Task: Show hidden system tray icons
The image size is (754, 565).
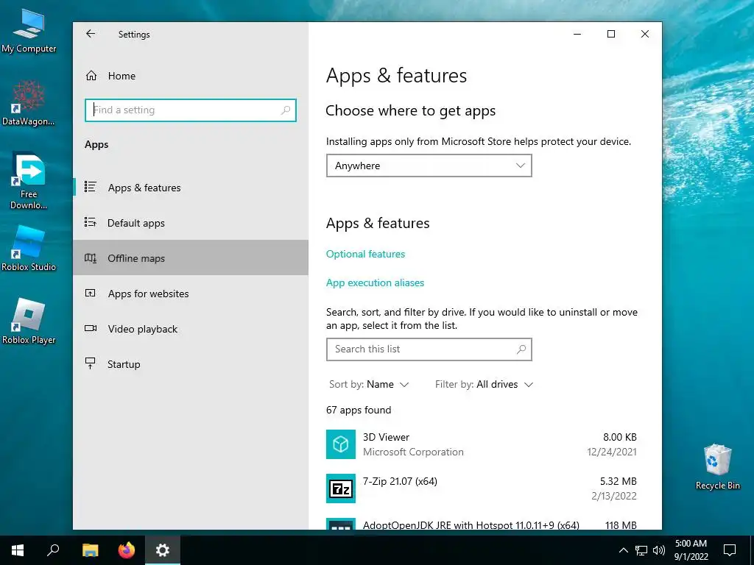Action: point(623,550)
